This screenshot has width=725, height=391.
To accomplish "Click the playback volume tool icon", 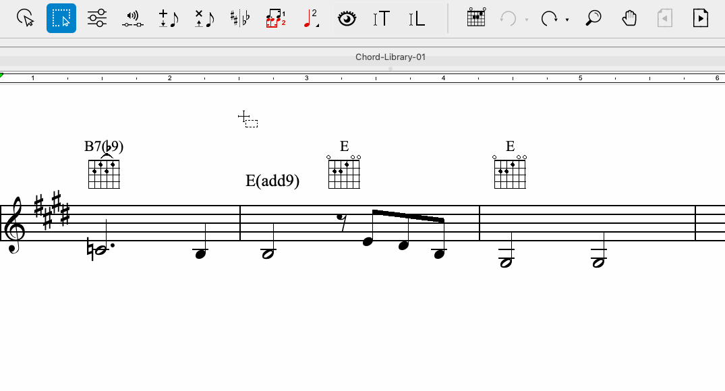I will pyautogui.click(x=133, y=19).
